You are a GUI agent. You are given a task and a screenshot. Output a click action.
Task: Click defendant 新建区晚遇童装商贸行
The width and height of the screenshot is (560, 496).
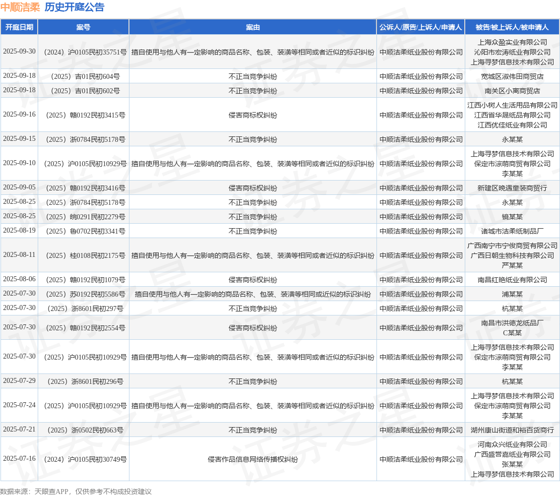pyautogui.click(x=512, y=188)
